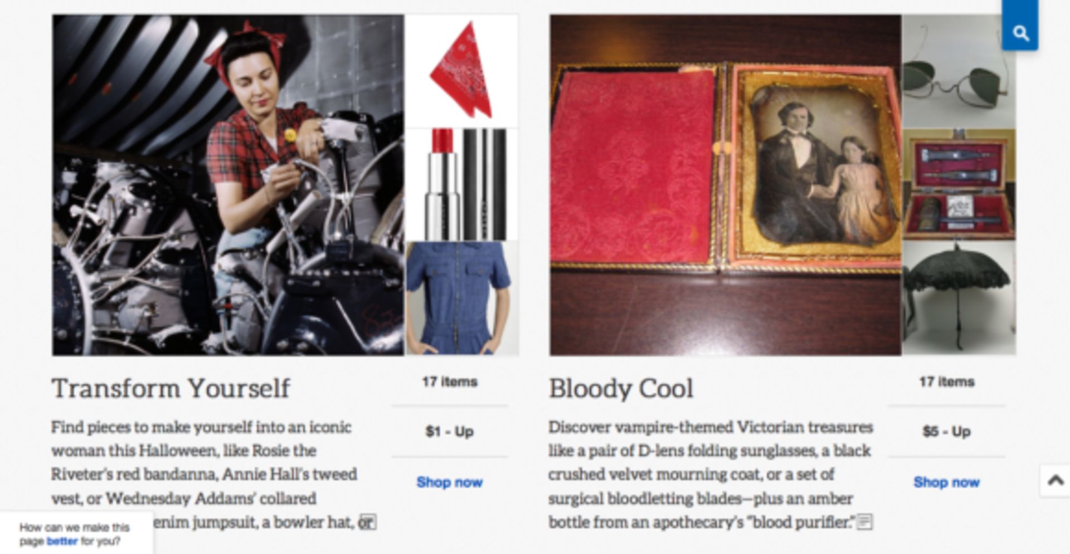Expand the Bloody Cool description text

pyautogui.click(x=864, y=522)
